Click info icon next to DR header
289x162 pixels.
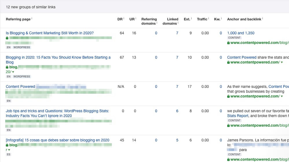pos(124,18)
